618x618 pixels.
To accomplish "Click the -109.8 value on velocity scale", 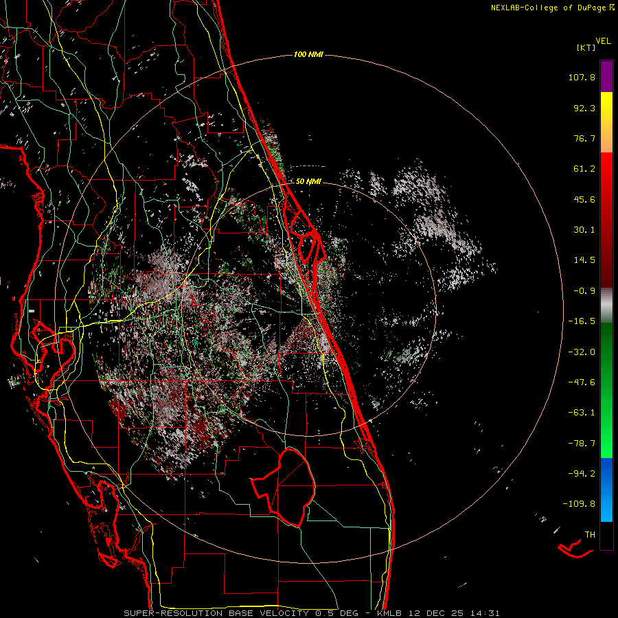I will [x=579, y=504].
